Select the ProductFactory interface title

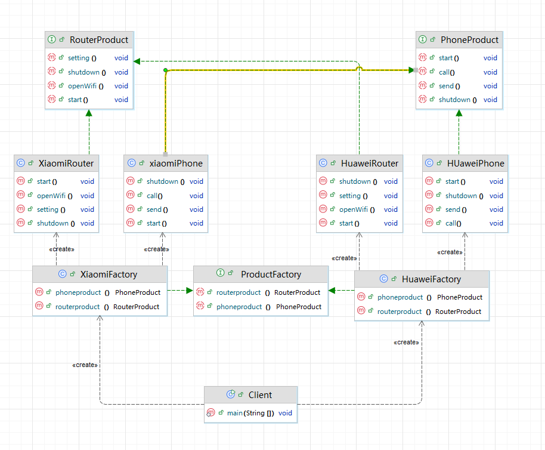pyautogui.click(x=271, y=275)
